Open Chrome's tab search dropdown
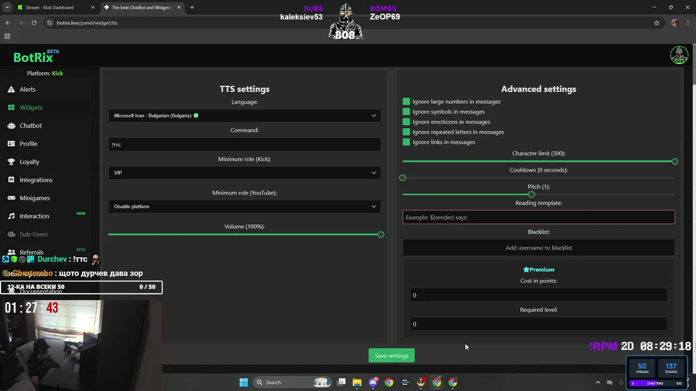The image size is (696, 391). coord(7,8)
